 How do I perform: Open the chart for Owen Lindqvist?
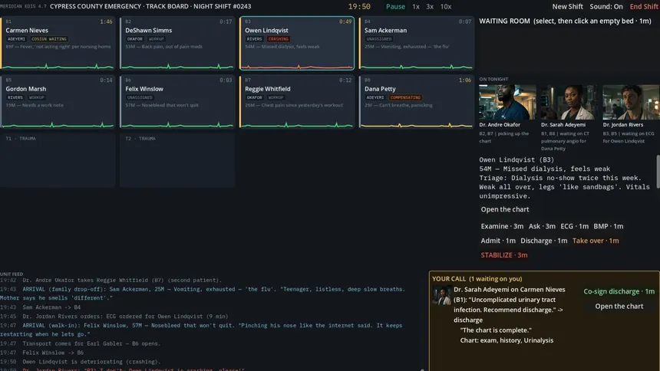(x=505, y=209)
